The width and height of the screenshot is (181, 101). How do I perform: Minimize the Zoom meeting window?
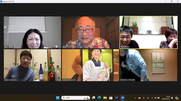pyautogui.click(x=165, y=1)
